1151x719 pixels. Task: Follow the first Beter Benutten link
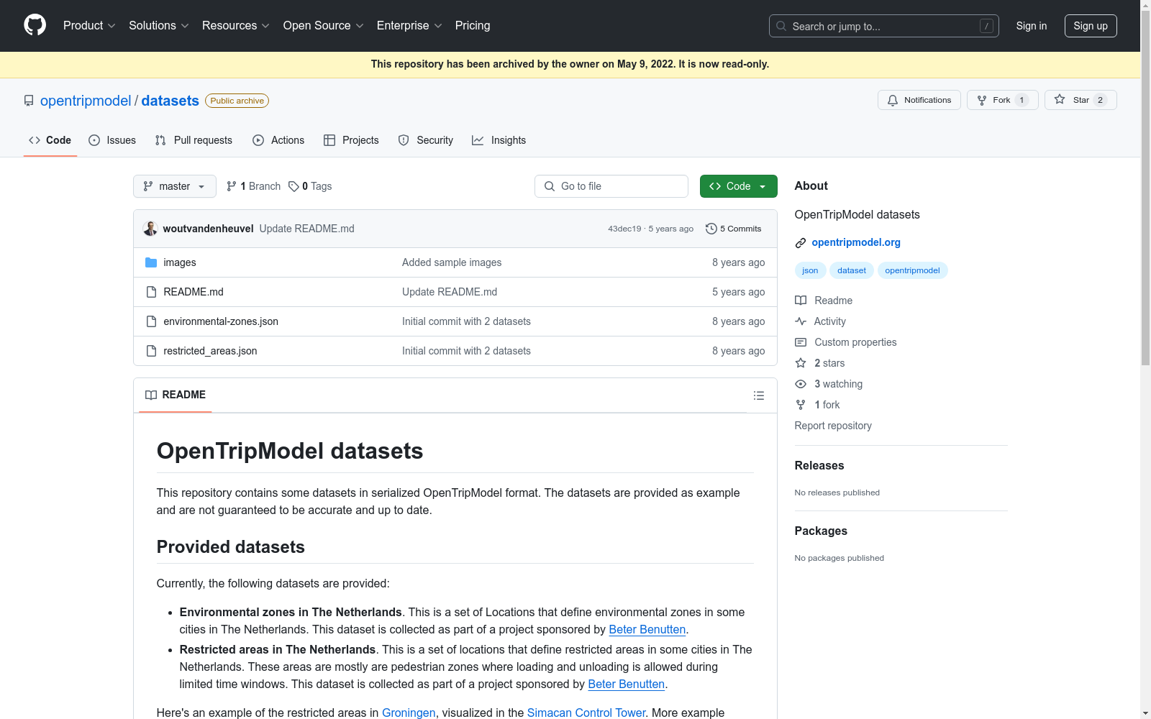click(x=647, y=629)
